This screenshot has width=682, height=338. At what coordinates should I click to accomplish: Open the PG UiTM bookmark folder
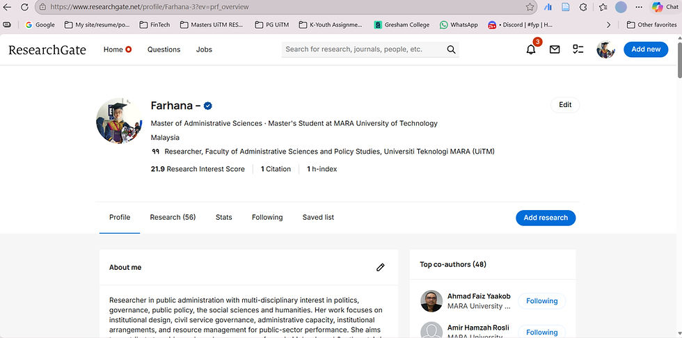[x=272, y=25]
